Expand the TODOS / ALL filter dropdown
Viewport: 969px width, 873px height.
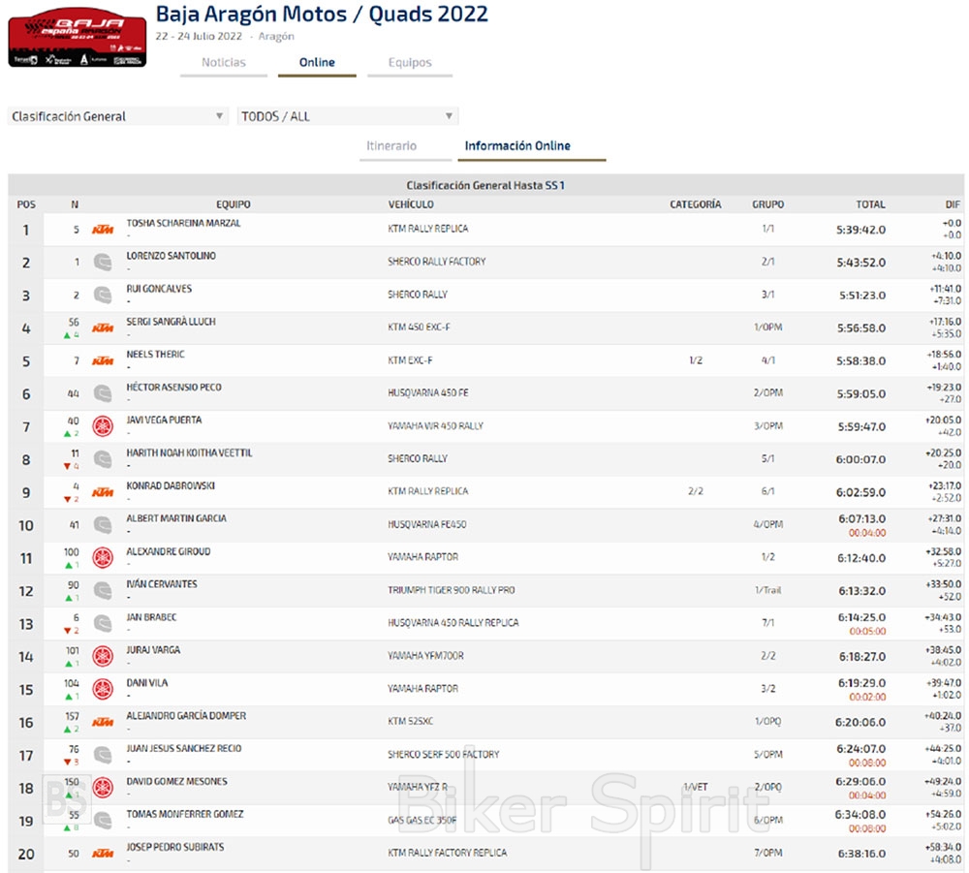click(x=347, y=116)
